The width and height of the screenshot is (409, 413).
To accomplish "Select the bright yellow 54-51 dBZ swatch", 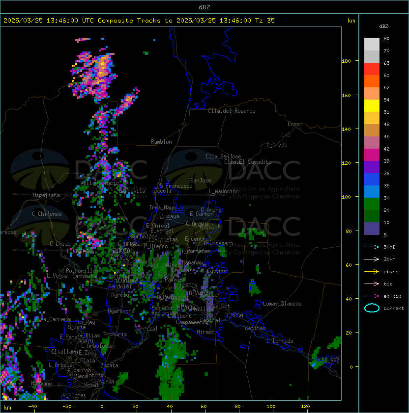I will 372,106.
